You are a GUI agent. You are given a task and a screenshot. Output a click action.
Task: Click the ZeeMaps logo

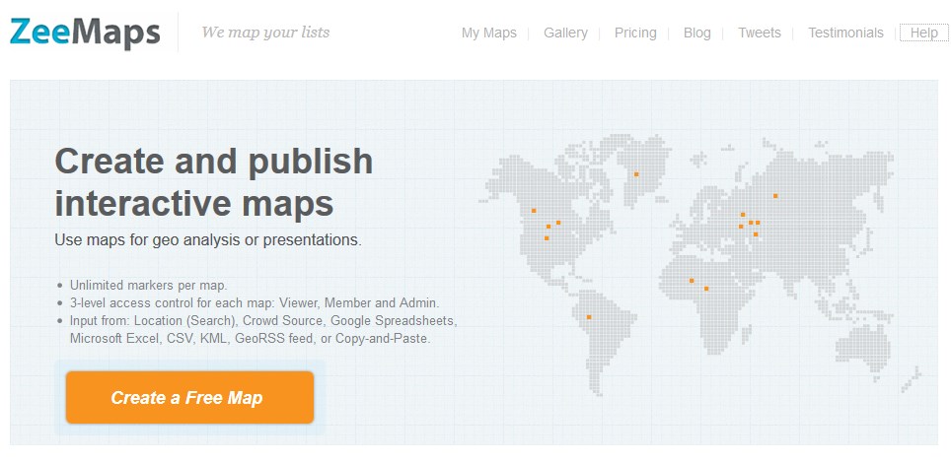(x=85, y=32)
